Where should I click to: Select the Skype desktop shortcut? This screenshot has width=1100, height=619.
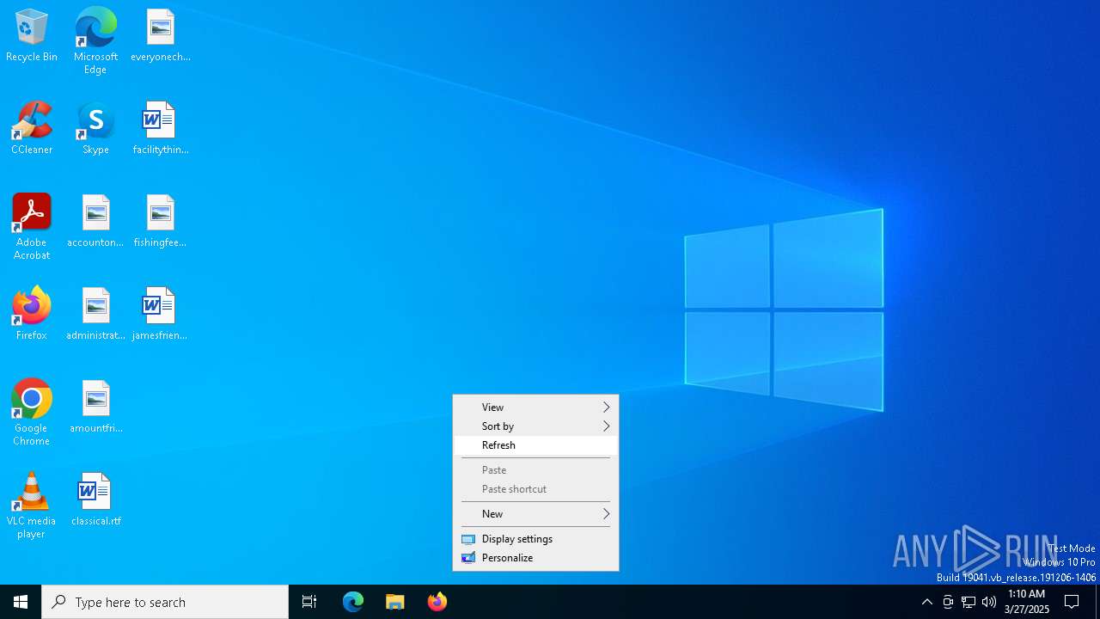[x=95, y=129]
